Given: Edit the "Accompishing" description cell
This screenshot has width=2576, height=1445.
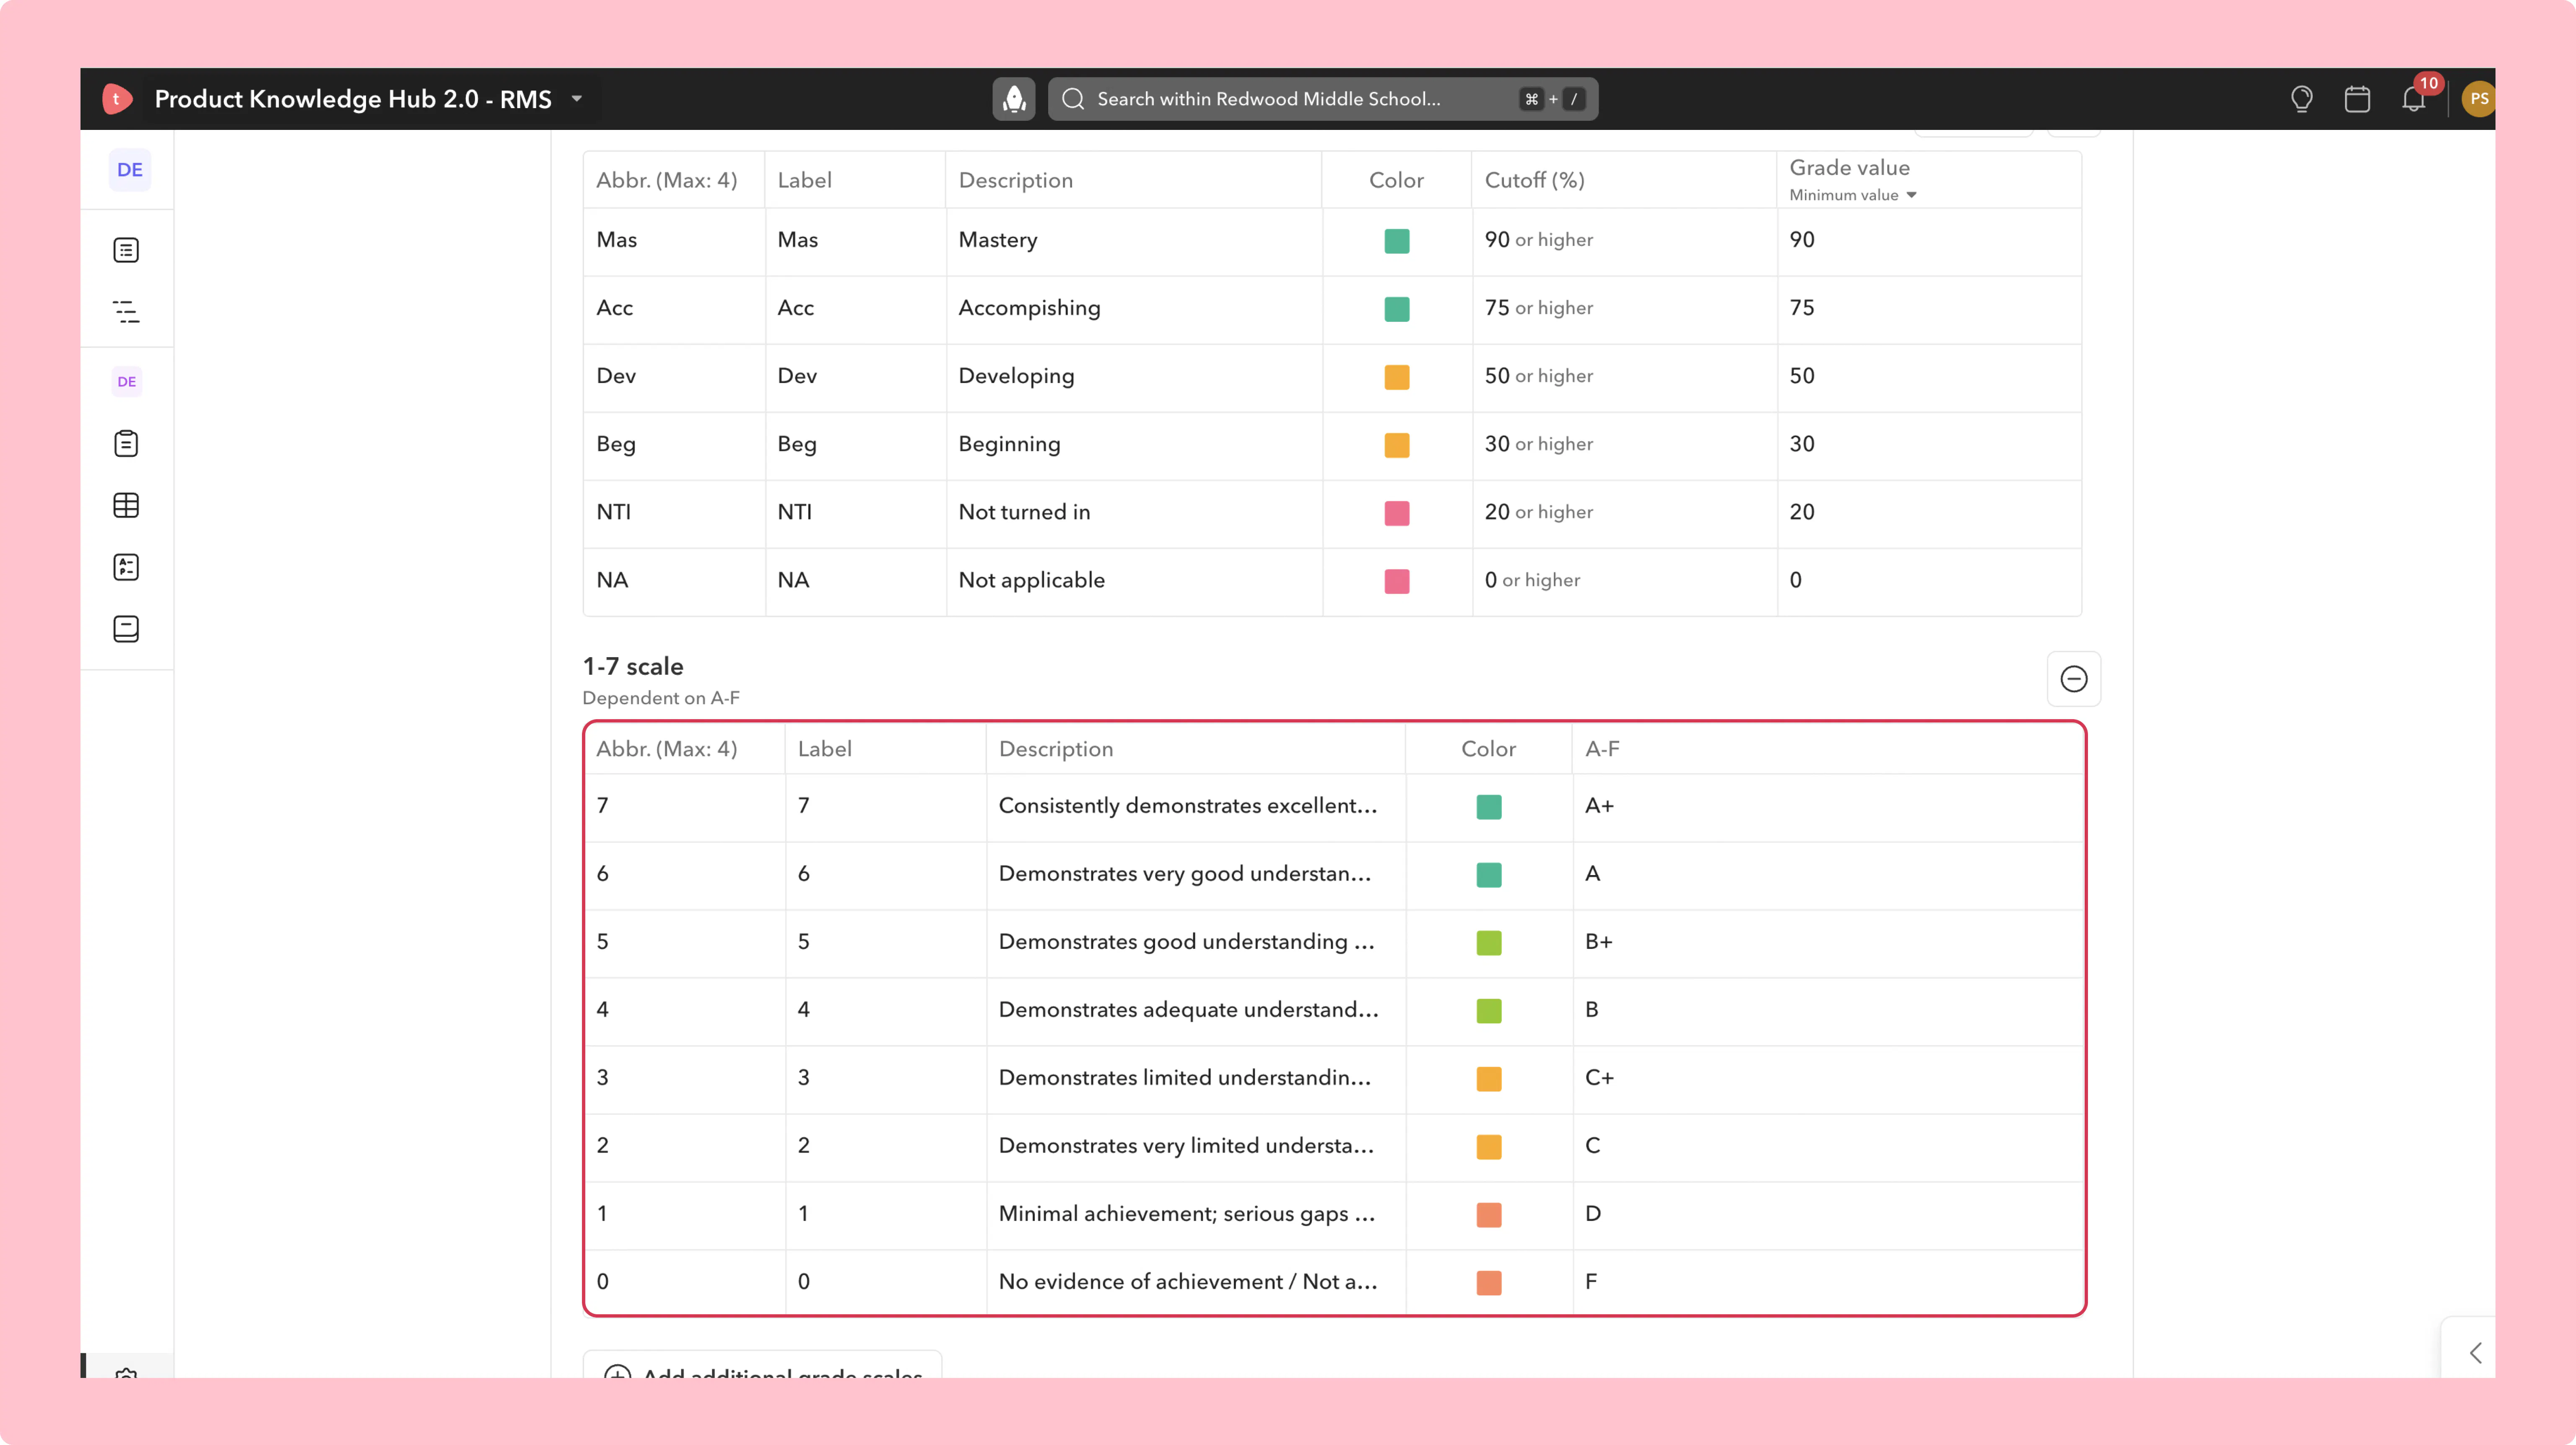Looking at the screenshot, I should coord(1134,309).
